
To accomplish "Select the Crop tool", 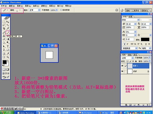I will (4, 28).
